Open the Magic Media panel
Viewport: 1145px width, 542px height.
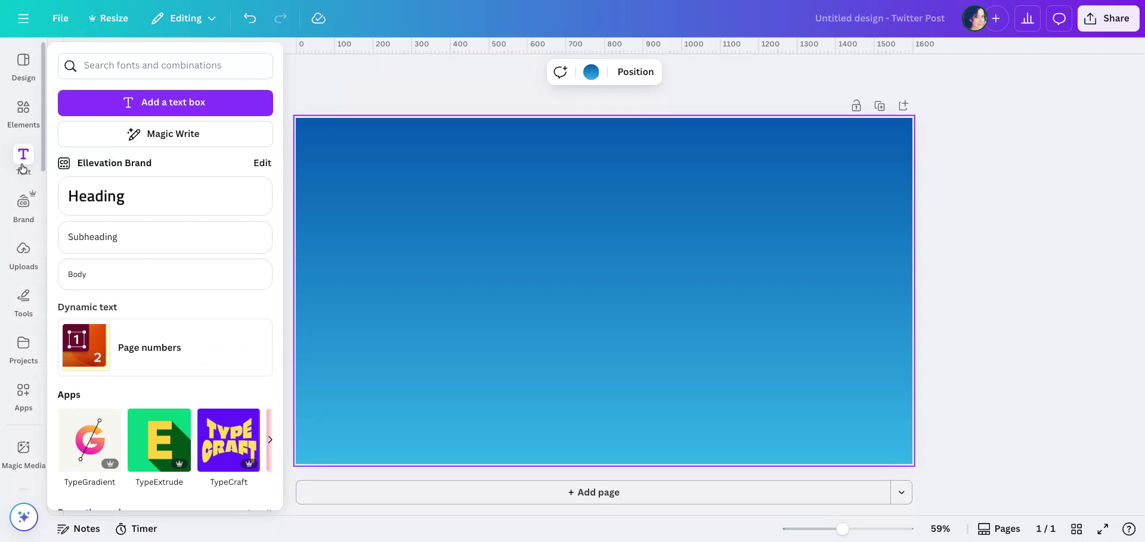[x=23, y=453]
